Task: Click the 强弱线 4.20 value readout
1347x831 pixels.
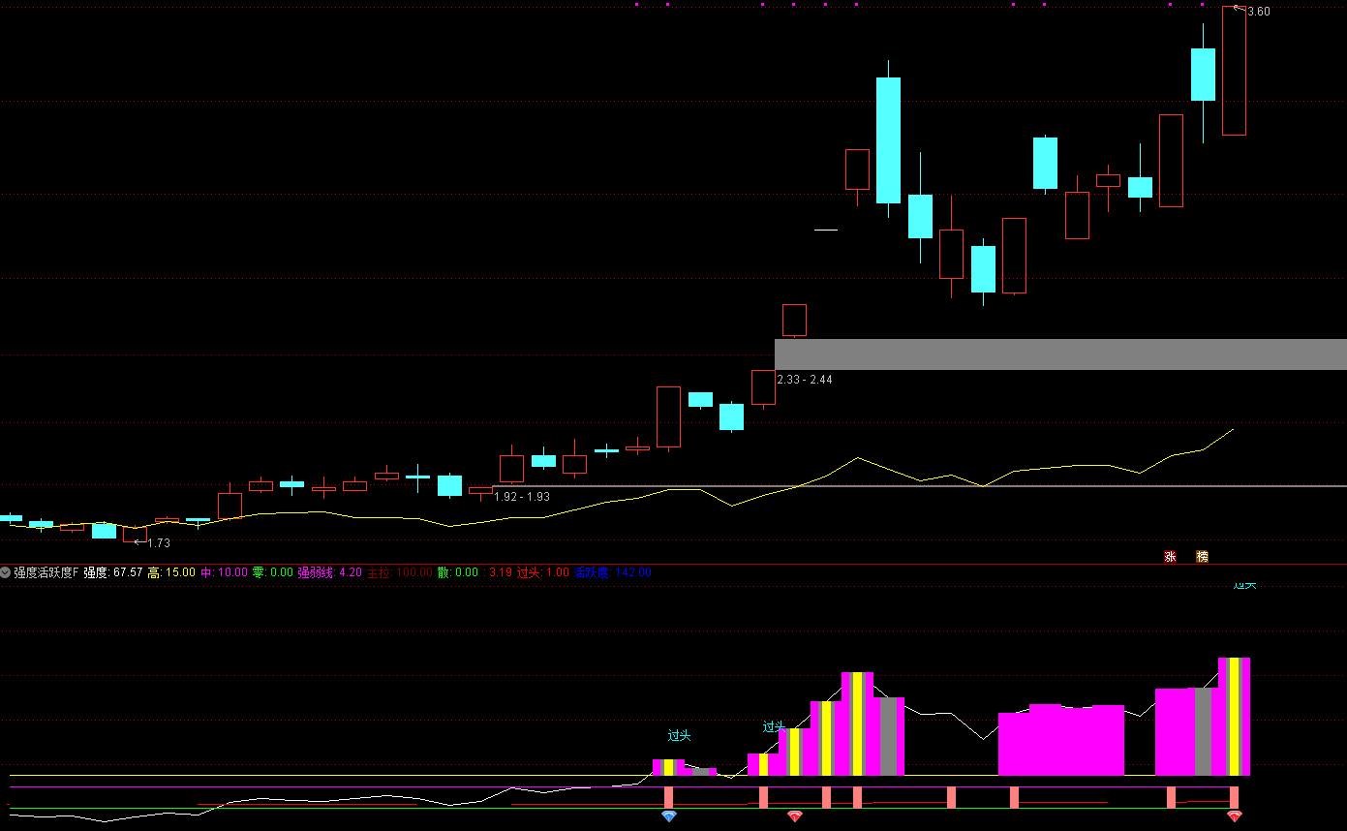Action: (329, 572)
